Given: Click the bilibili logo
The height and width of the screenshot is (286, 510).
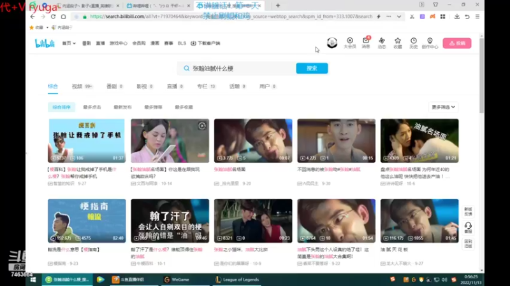Looking at the screenshot, I should click(x=45, y=43).
